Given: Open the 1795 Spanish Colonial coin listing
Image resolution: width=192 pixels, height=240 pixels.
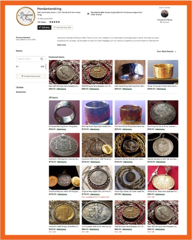Looking at the screenshot, I should [x=64, y=145].
